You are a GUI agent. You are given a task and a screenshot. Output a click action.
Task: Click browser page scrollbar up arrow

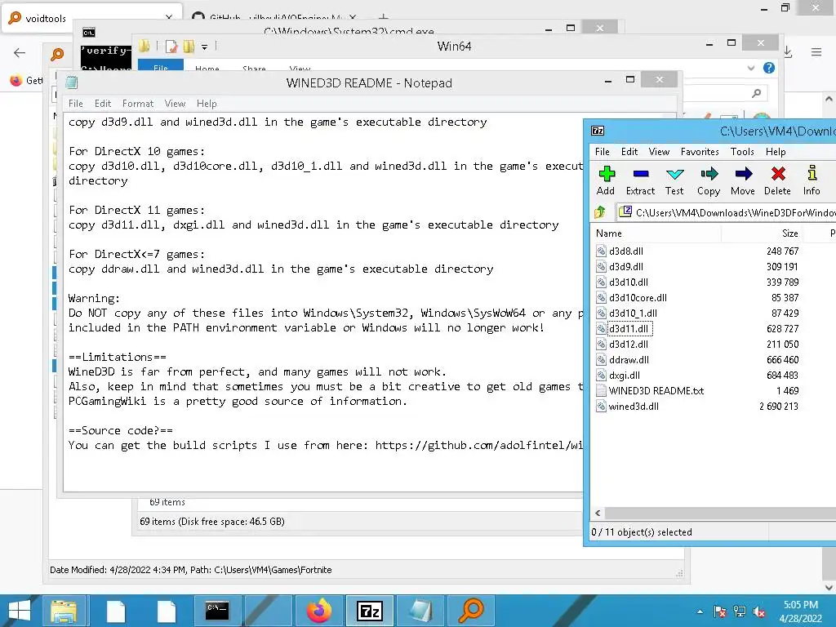(829, 99)
